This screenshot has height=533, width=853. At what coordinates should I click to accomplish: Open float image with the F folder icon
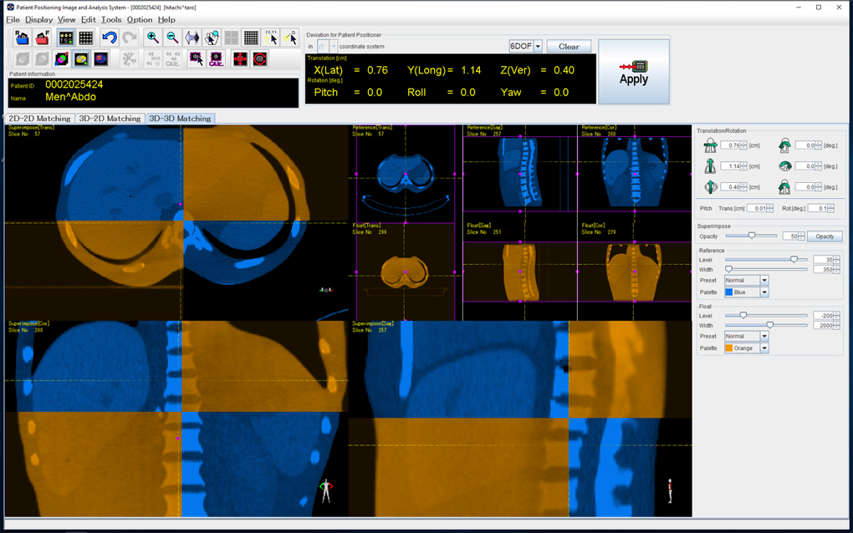(42, 38)
